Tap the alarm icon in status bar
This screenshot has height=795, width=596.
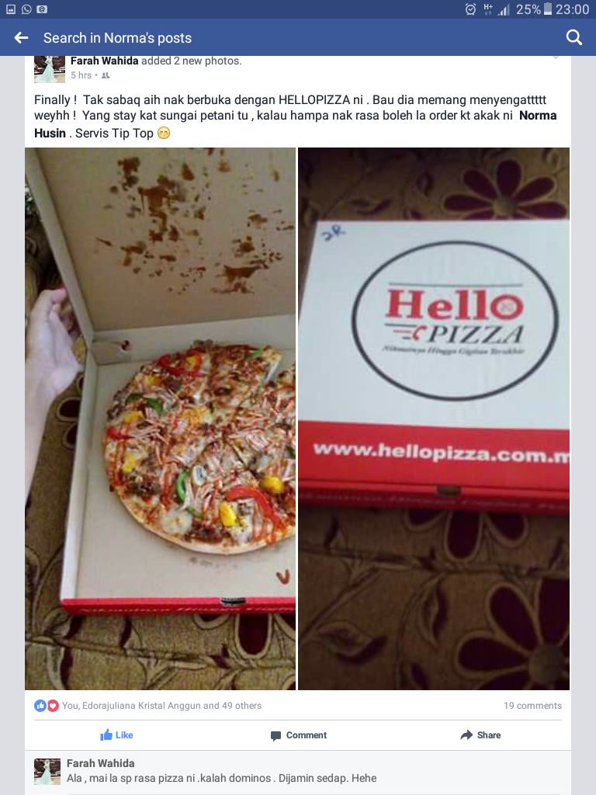[470, 9]
